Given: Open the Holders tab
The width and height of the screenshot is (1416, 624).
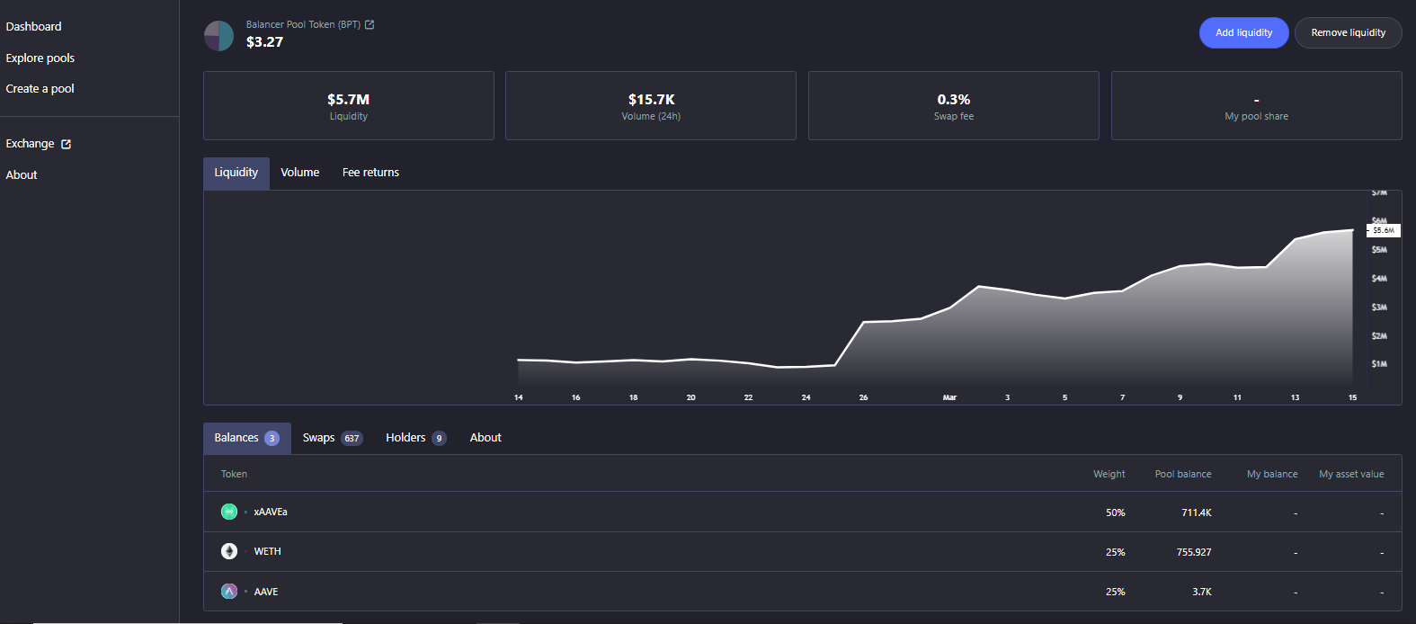Looking at the screenshot, I should point(416,438).
